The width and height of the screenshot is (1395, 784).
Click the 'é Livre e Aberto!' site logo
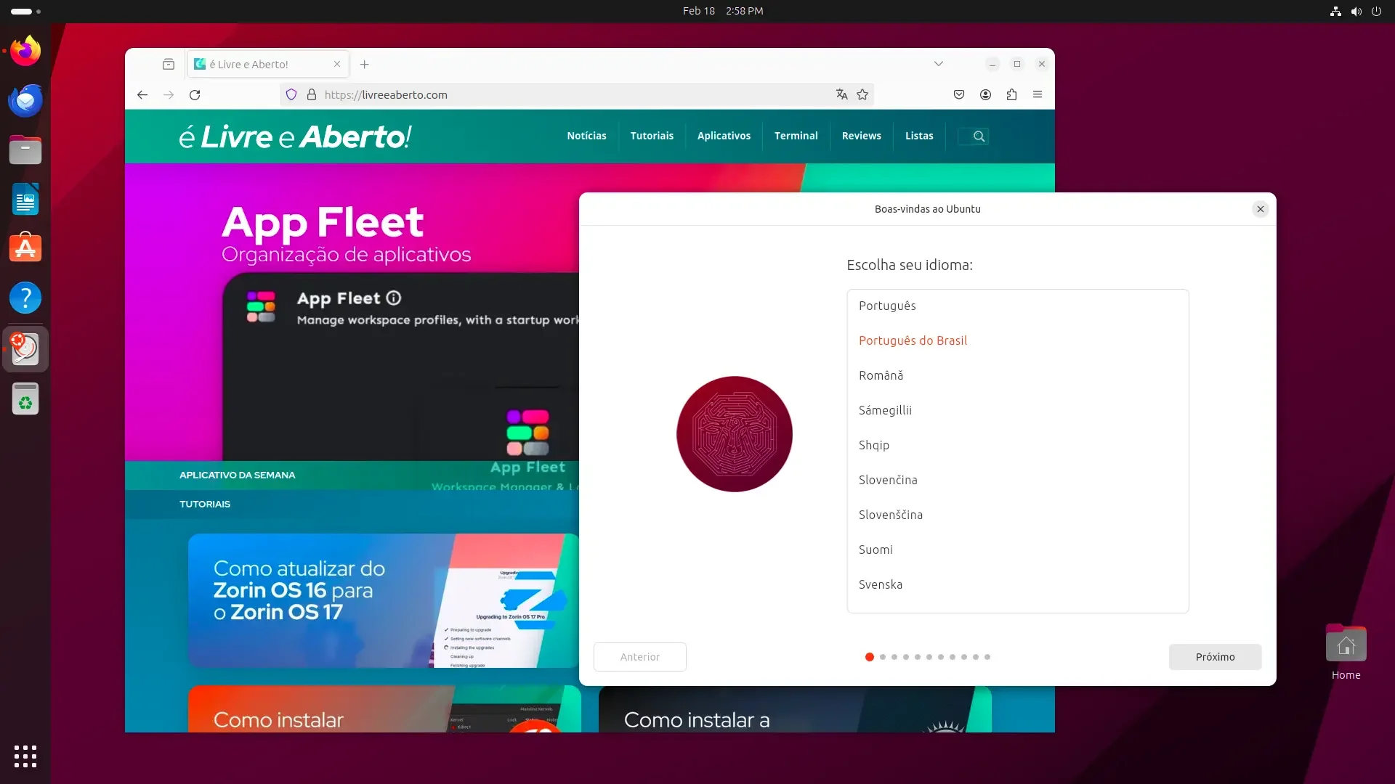click(x=295, y=136)
